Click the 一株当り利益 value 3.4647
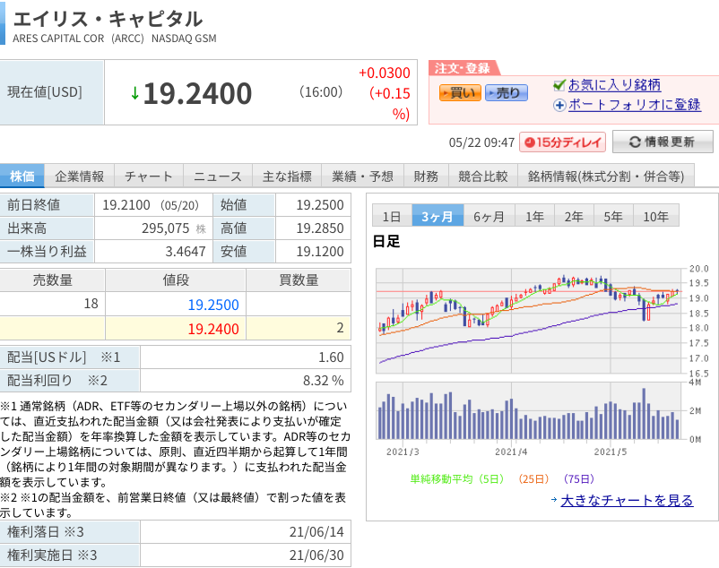The height and width of the screenshot is (568, 719). coord(186,252)
